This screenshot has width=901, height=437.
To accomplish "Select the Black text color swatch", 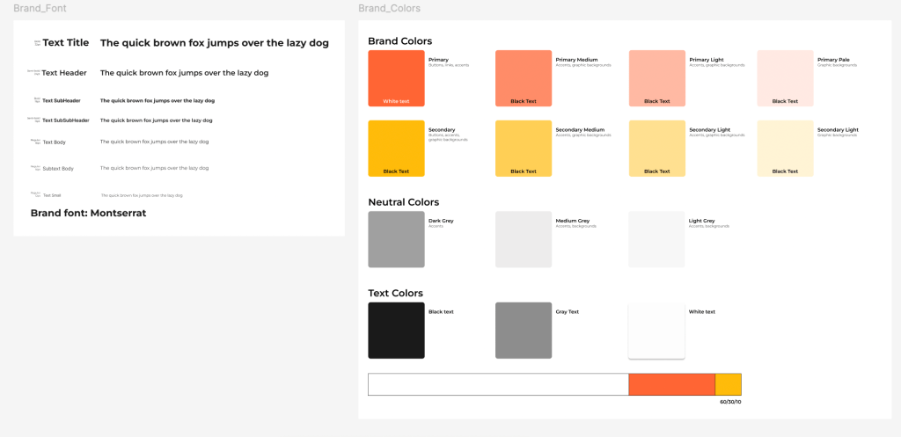I will [396, 331].
